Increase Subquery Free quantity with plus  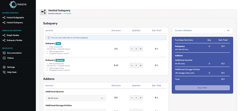(x=141, y=49)
